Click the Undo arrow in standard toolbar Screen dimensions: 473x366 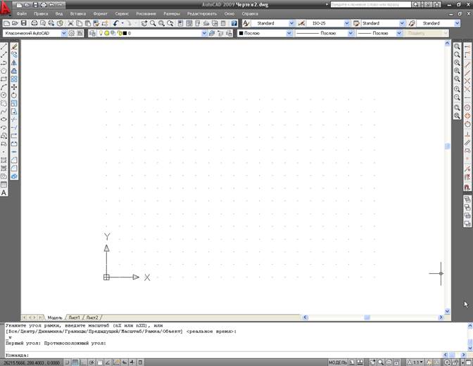(116, 23)
